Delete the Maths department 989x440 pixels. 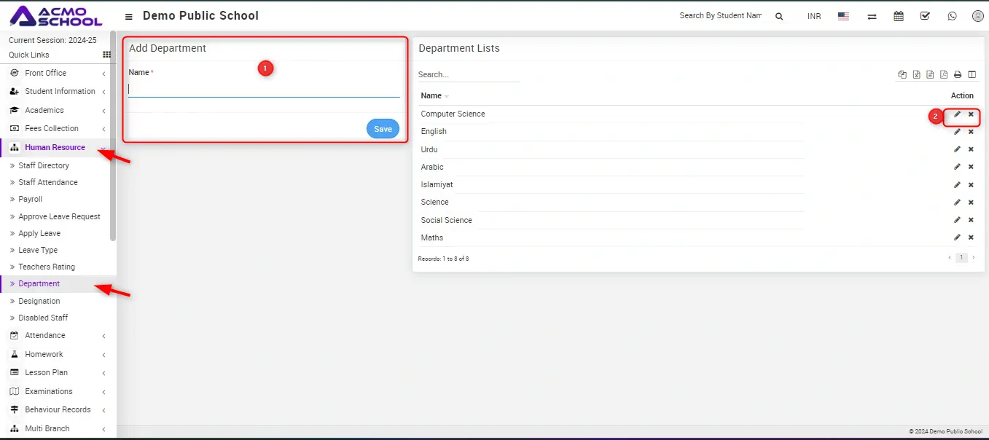[971, 237]
